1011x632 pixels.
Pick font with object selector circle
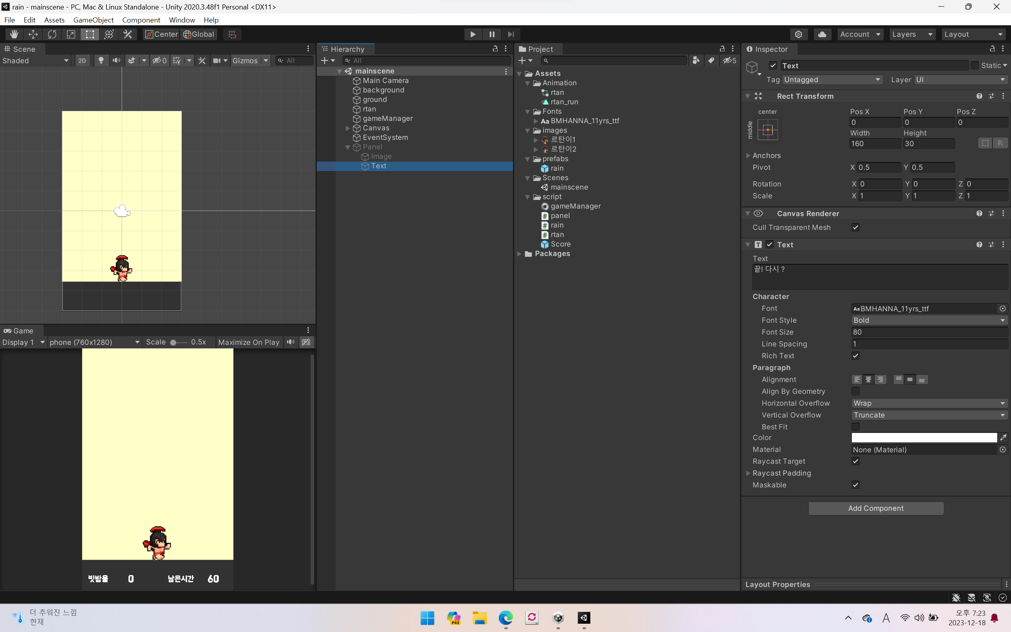click(1003, 308)
